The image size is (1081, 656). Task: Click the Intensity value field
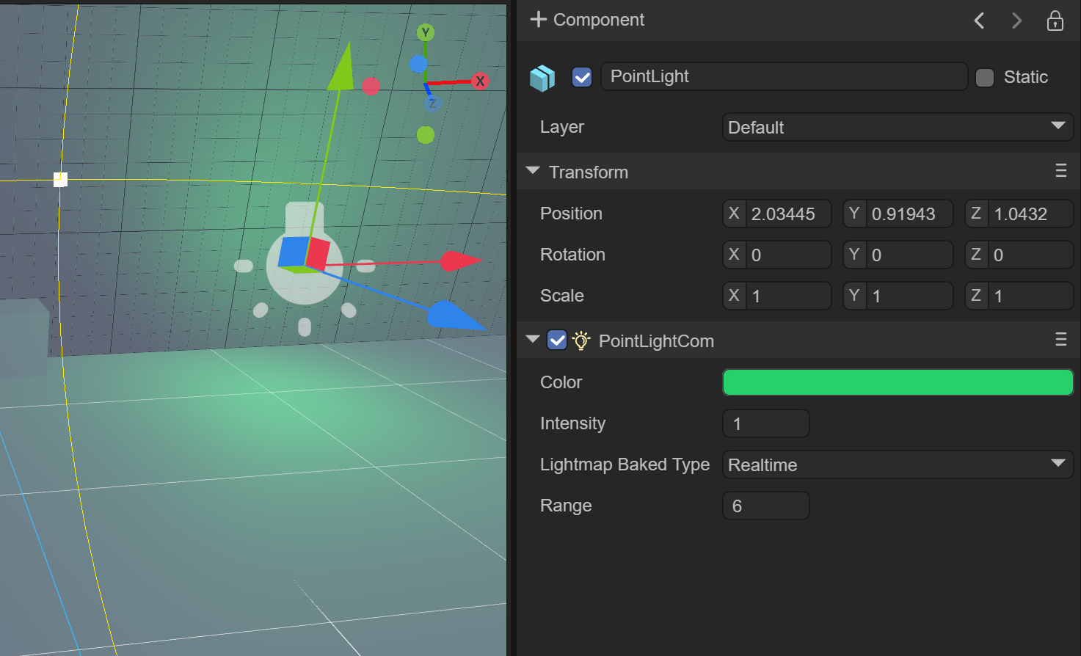tap(765, 423)
